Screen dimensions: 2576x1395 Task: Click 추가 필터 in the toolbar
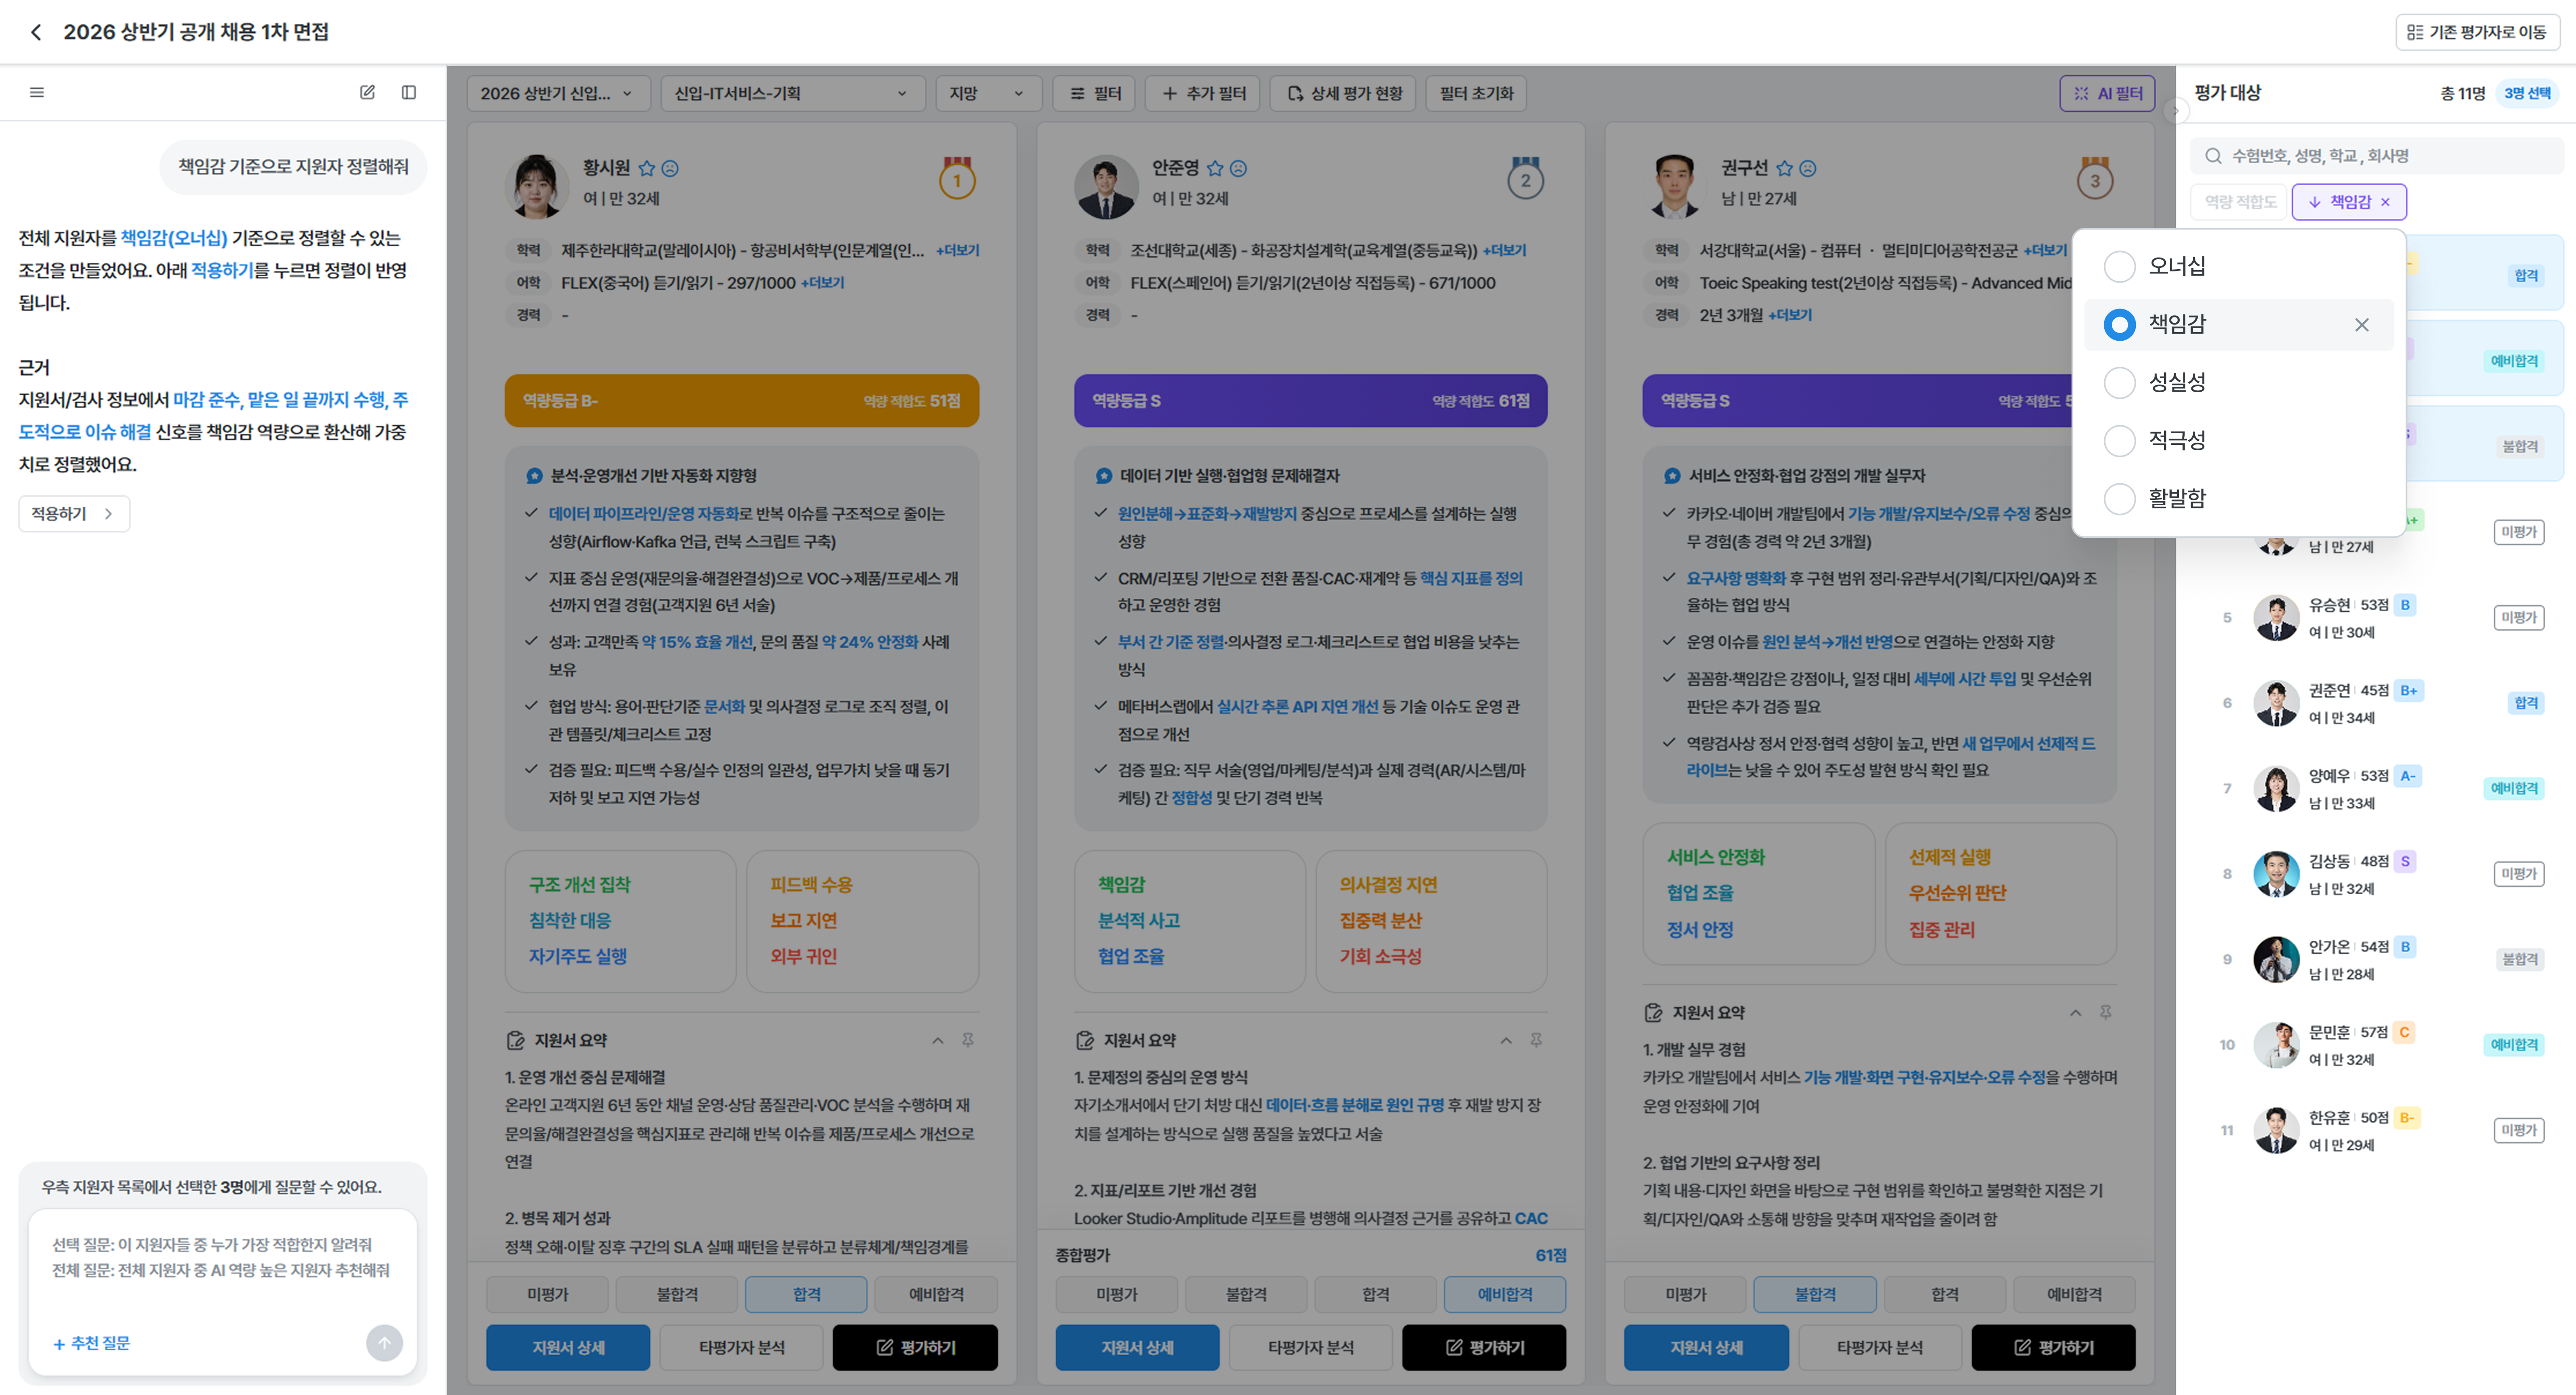[x=1203, y=93]
